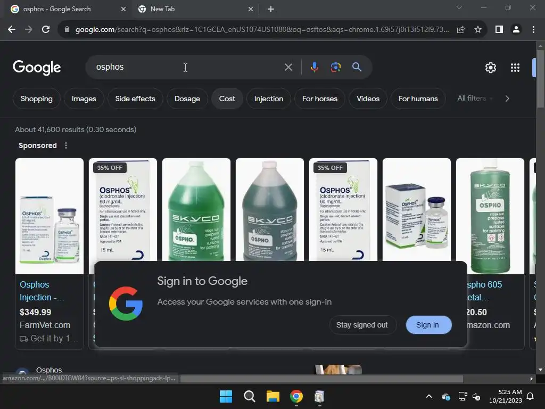Open Skyco Ospho tall bottle image
Viewport: 545px width, 409px height.
coord(490,216)
